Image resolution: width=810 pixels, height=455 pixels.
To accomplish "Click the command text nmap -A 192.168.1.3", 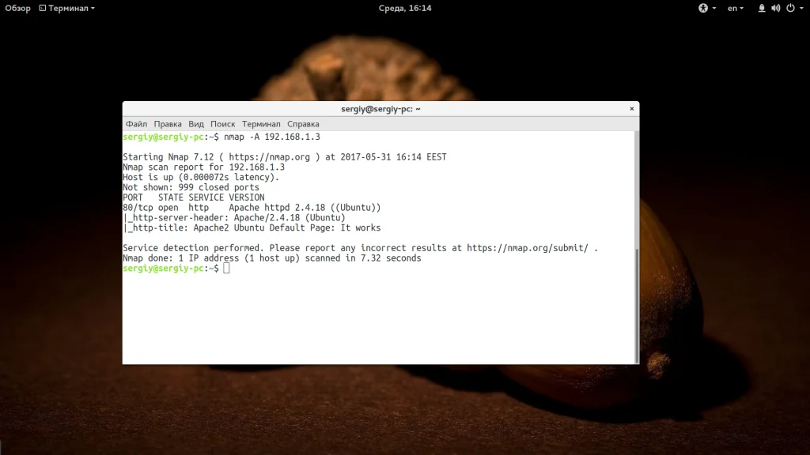I will (x=272, y=137).
